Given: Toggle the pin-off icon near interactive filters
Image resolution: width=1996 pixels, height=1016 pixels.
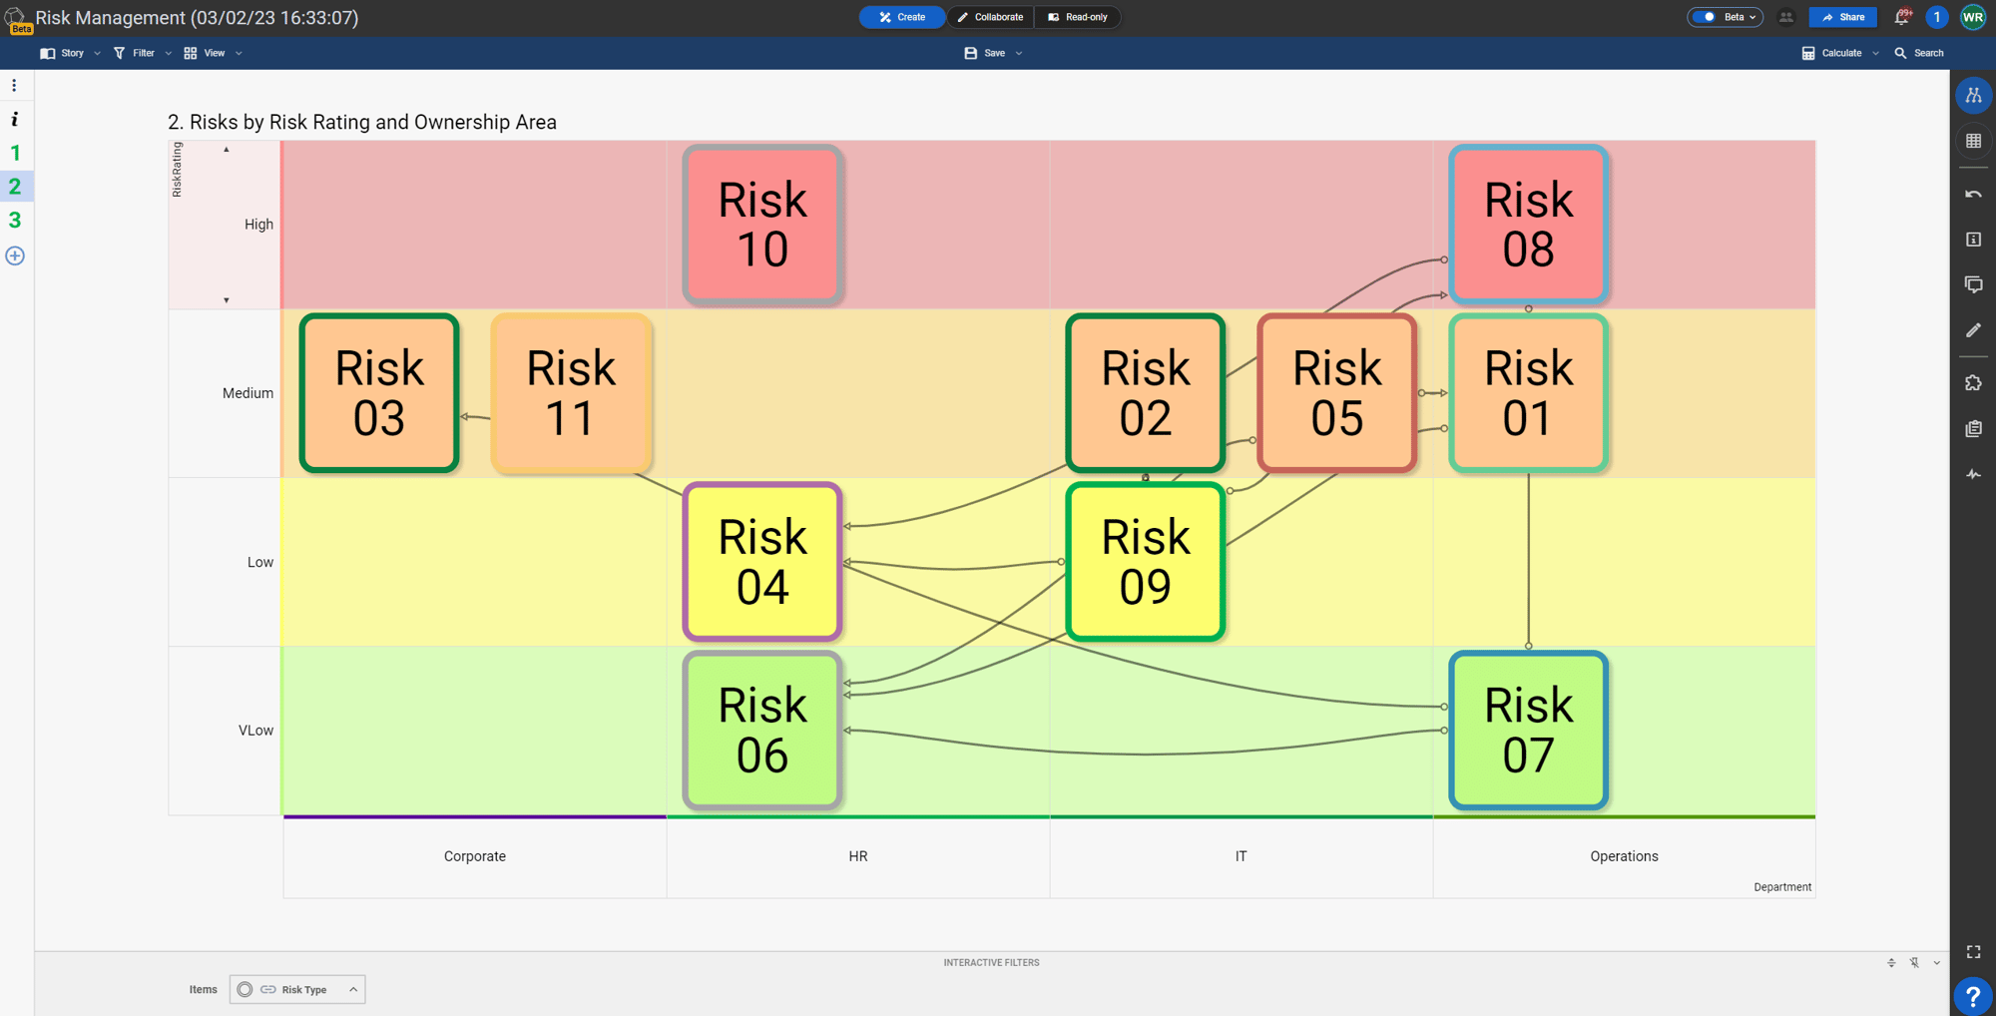Looking at the screenshot, I should click(x=1914, y=962).
